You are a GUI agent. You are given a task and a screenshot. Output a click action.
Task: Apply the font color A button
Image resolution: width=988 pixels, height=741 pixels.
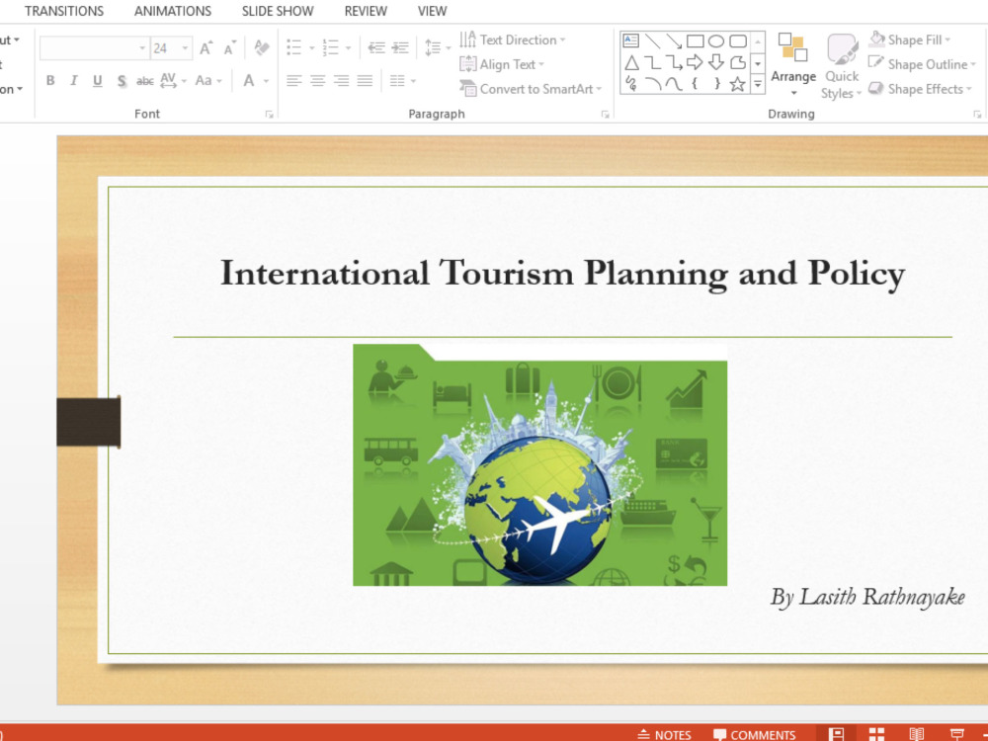249,81
